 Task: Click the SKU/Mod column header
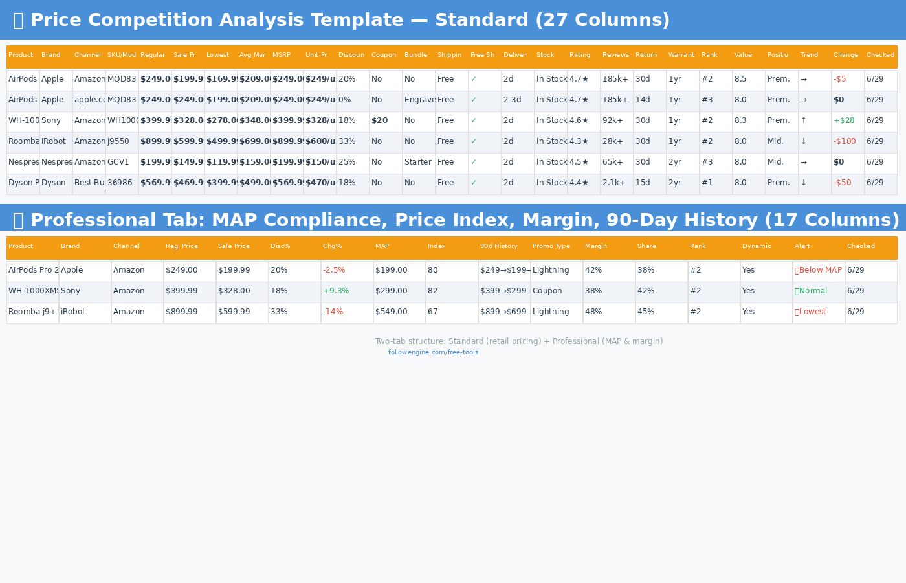122,55
